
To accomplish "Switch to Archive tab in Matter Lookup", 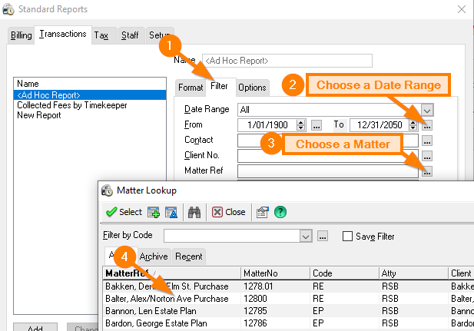I will [x=154, y=257].
